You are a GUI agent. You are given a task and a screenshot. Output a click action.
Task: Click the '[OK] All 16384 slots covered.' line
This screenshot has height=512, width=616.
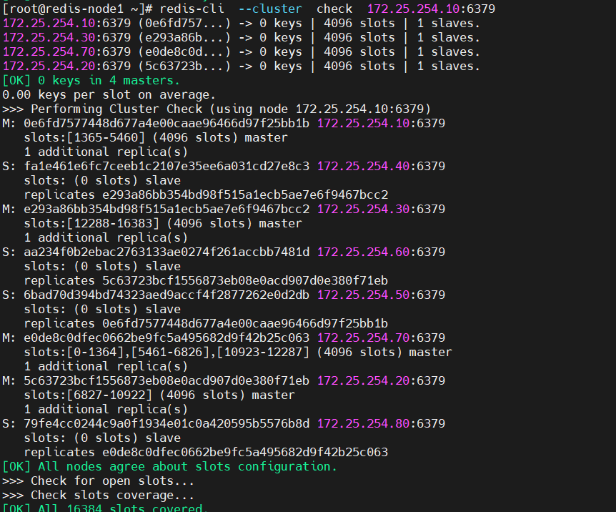click(x=105, y=507)
